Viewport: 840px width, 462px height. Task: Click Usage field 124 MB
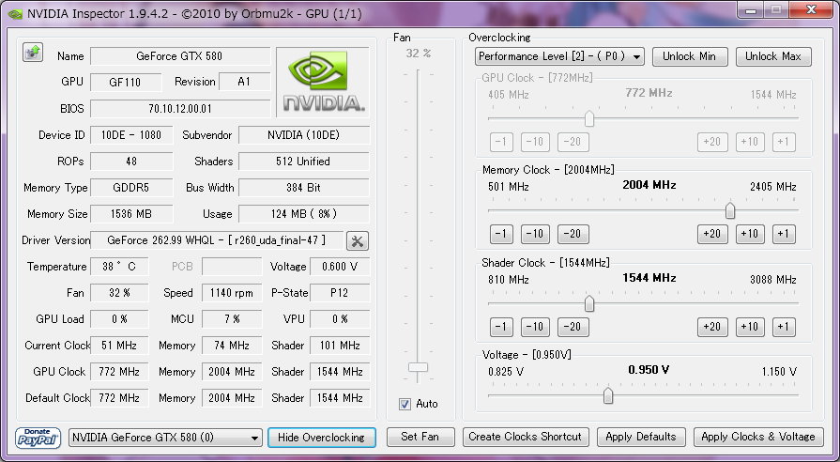point(304,214)
